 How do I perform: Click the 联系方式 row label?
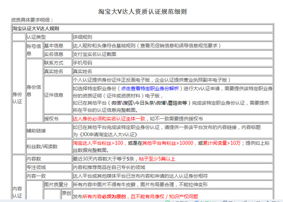pos(53,63)
